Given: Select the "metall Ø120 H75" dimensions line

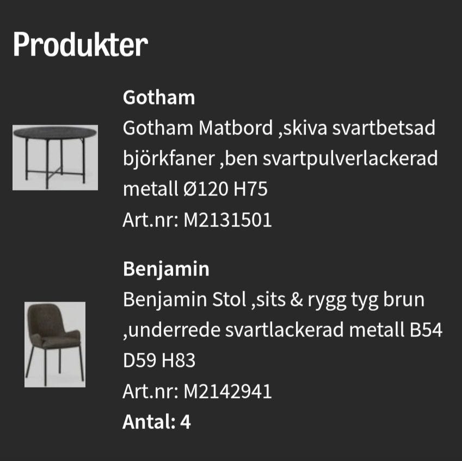Looking at the screenshot, I should [x=195, y=189].
